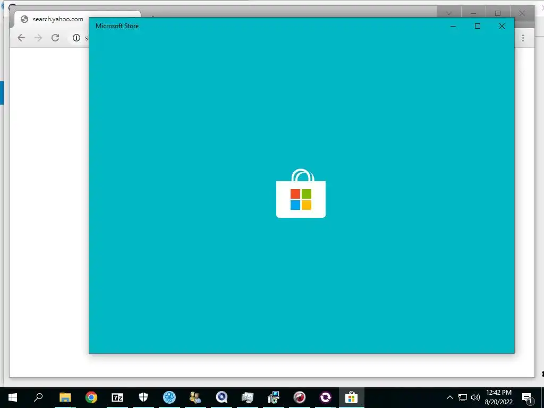Open taskbar search magnifier
544x408 pixels.
click(x=38, y=397)
